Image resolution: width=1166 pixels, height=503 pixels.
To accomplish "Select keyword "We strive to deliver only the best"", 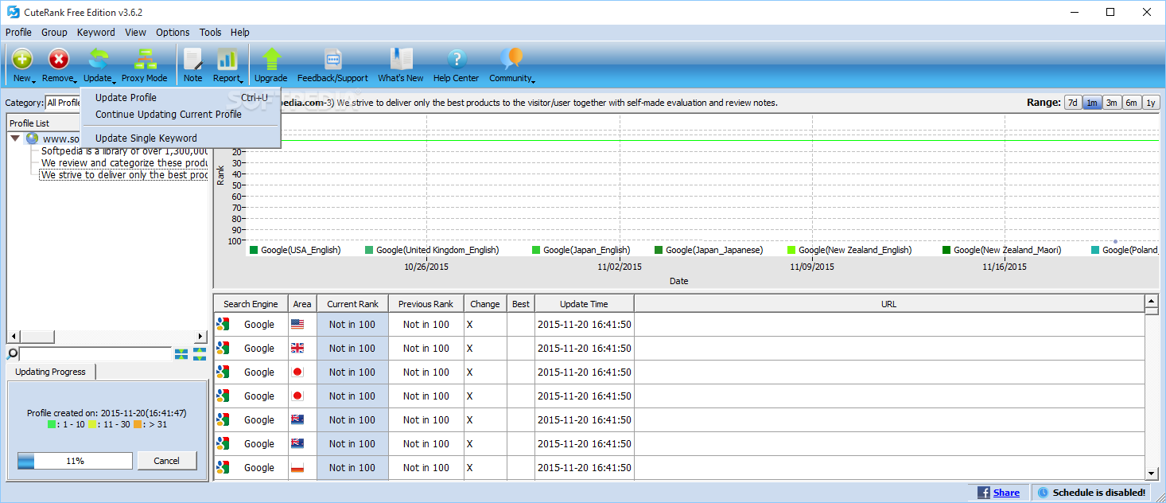I will [x=124, y=174].
